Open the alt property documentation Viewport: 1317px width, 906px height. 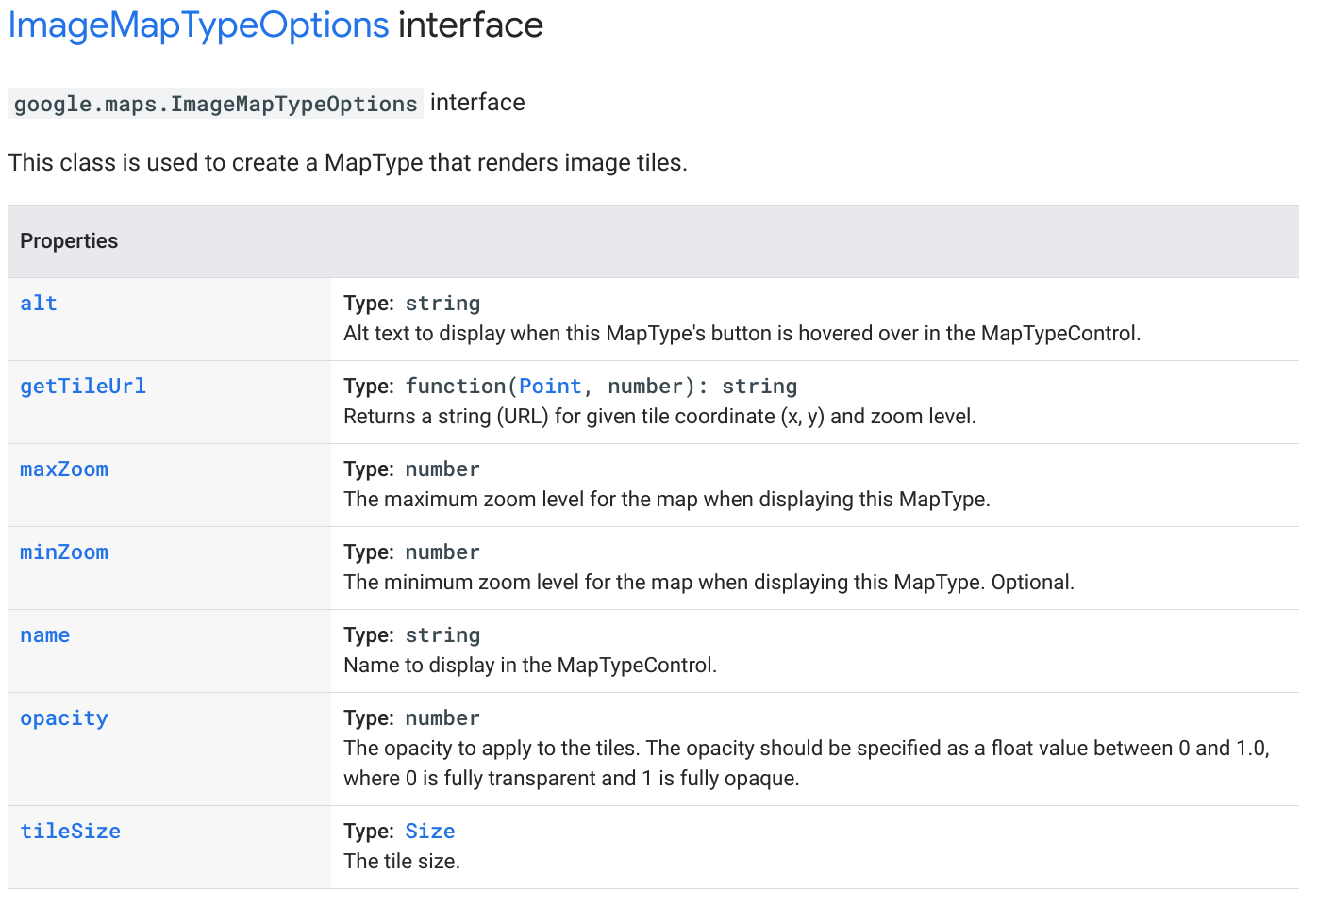coord(38,303)
